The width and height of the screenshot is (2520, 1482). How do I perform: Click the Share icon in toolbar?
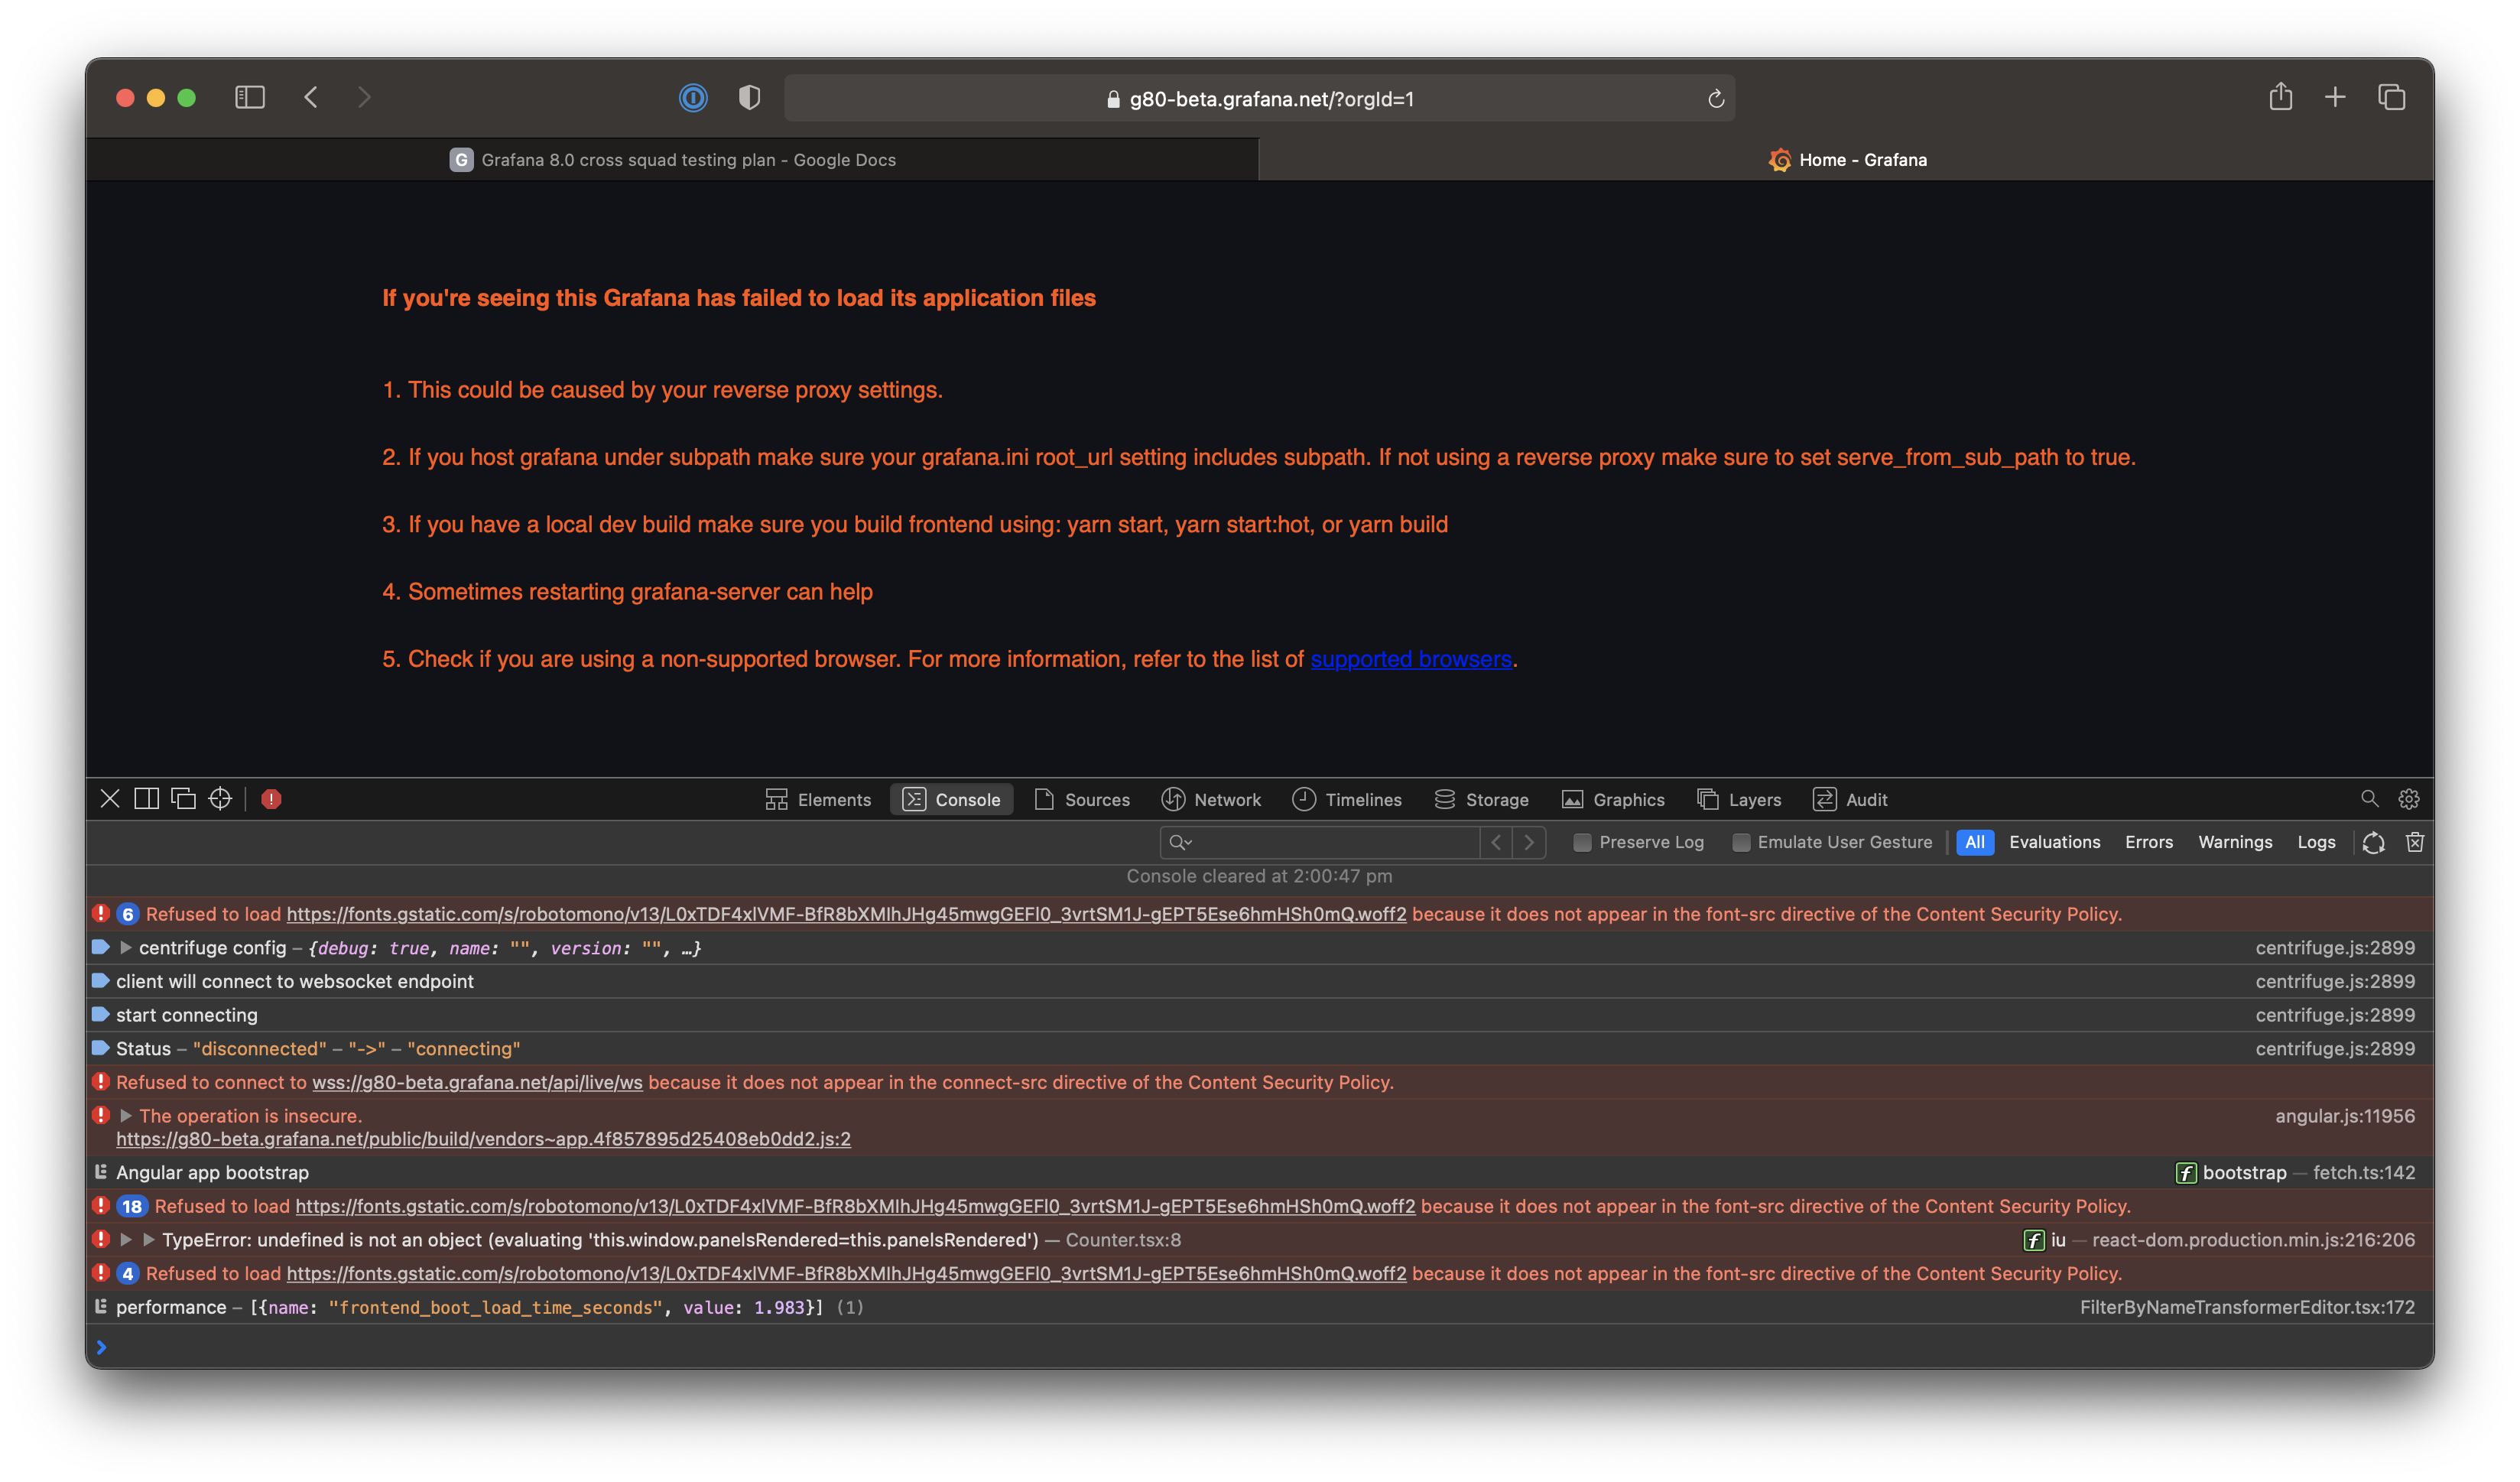pos(2280,96)
